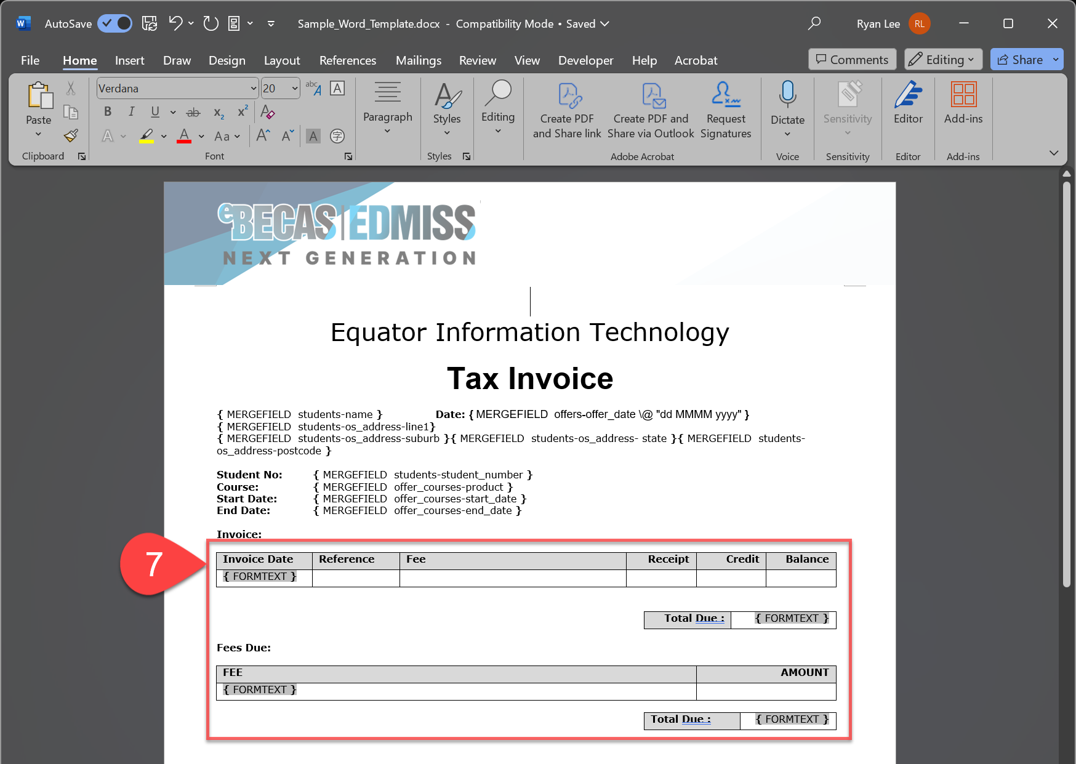This screenshot has width=1076, height=764.
Task: Open the Developer tab
Action: click(585, 60)
